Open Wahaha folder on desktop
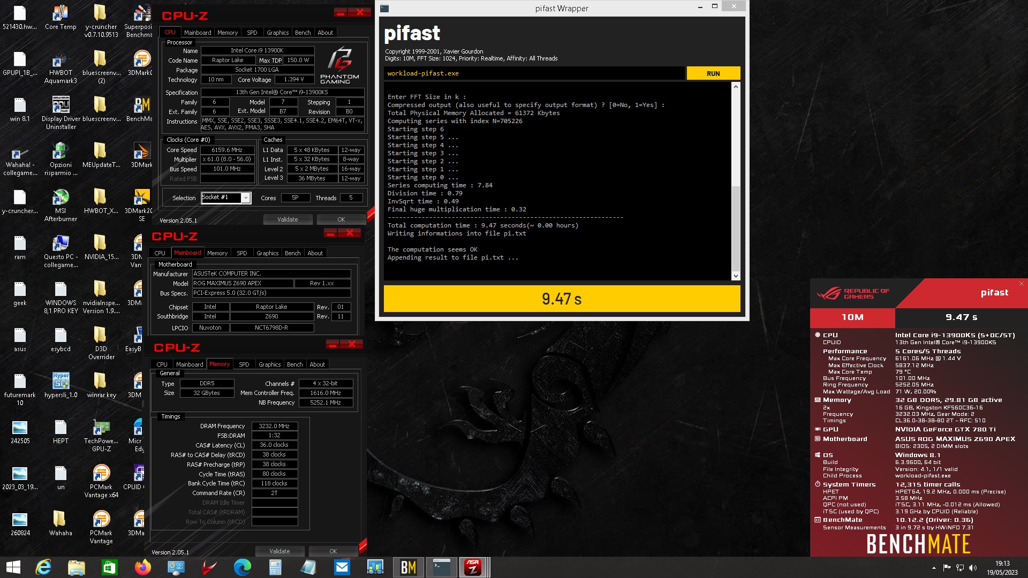 [x=61, y=524]
